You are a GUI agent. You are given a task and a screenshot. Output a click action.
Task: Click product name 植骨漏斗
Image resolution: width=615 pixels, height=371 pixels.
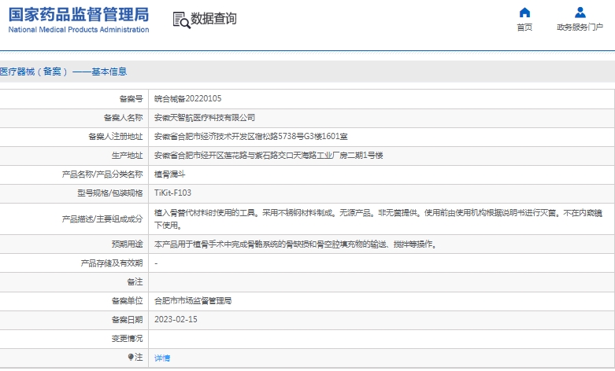coord(169,174)
